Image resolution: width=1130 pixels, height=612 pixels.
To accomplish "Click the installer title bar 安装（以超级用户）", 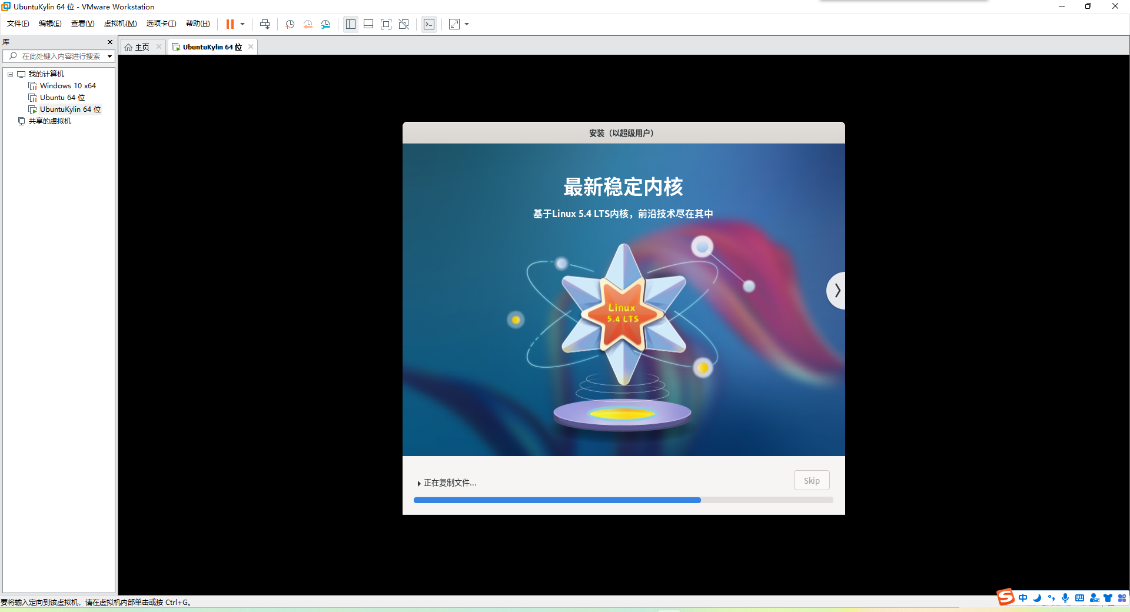I will tap(624, 133).
